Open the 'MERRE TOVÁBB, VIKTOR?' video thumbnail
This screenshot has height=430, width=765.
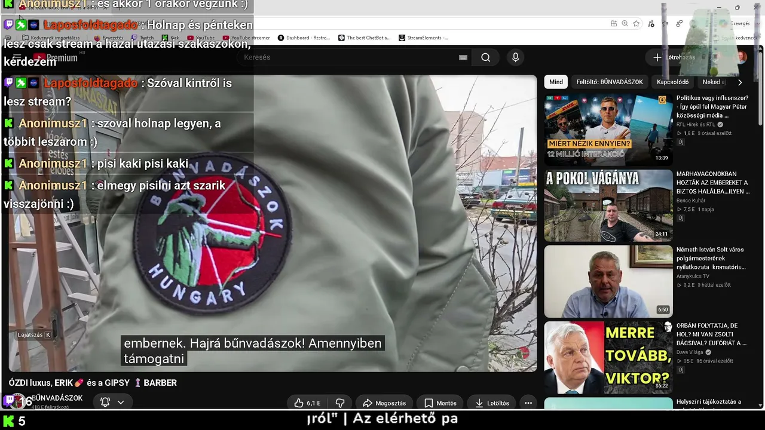coord(608,357)
